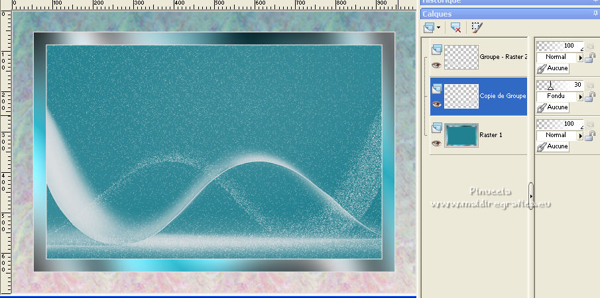600x298 pixels.
Task: Click the New Layer icon in Calques toolbar
Action: [429, 28]
